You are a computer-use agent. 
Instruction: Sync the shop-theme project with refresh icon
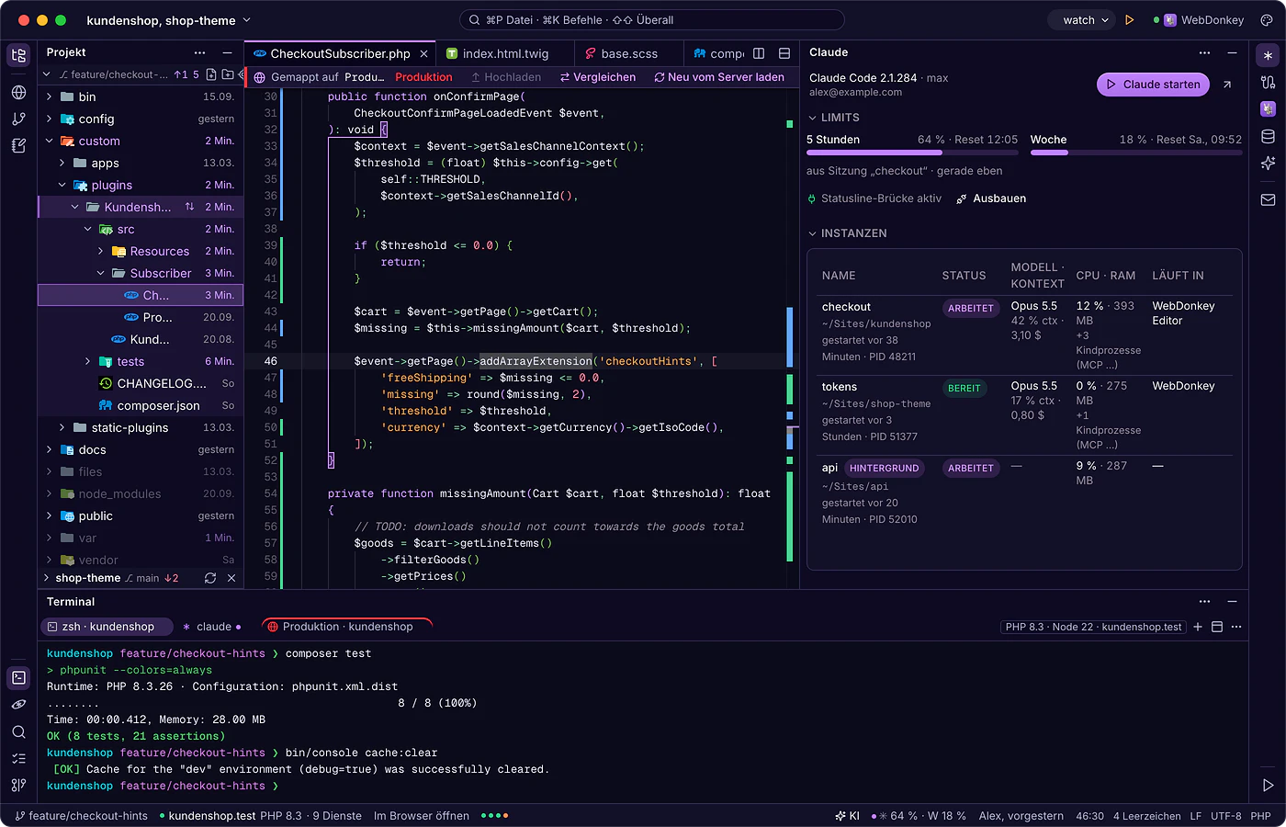210,578
